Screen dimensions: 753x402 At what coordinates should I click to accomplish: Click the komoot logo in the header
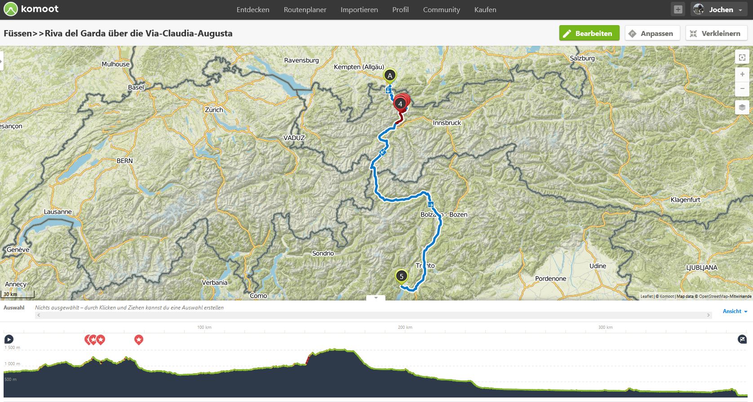pos(31,9)
